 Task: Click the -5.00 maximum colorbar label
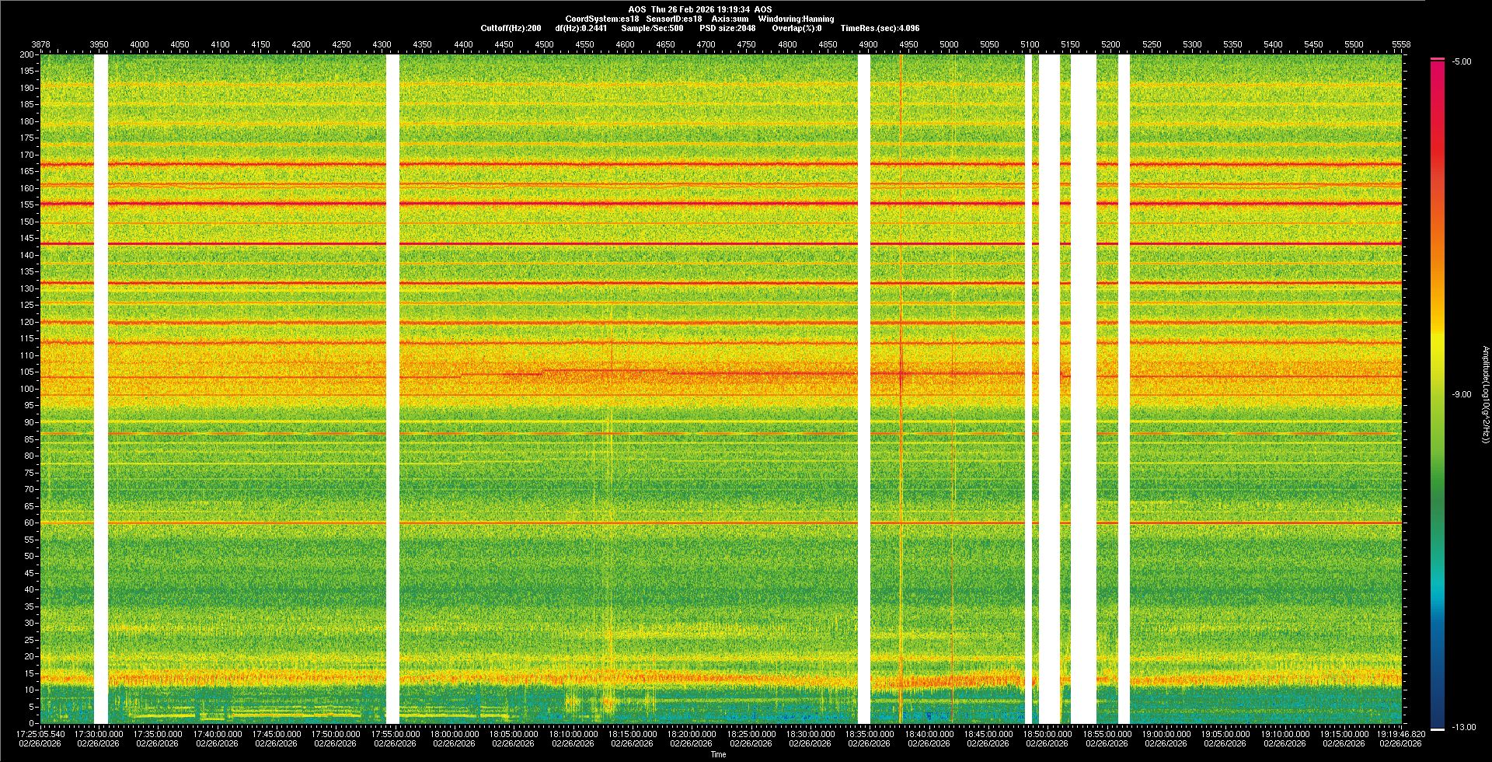tap(1462, 61)
